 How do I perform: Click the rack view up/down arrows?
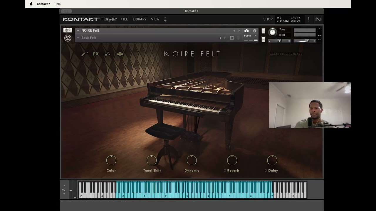(165, 19)
